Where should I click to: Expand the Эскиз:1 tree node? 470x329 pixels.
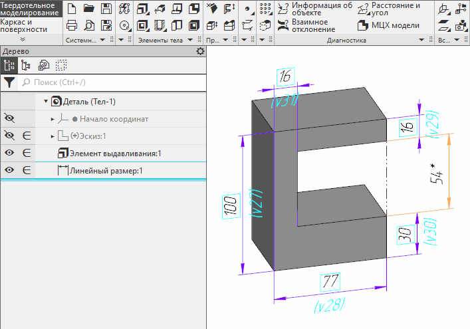tap(53, 136)
